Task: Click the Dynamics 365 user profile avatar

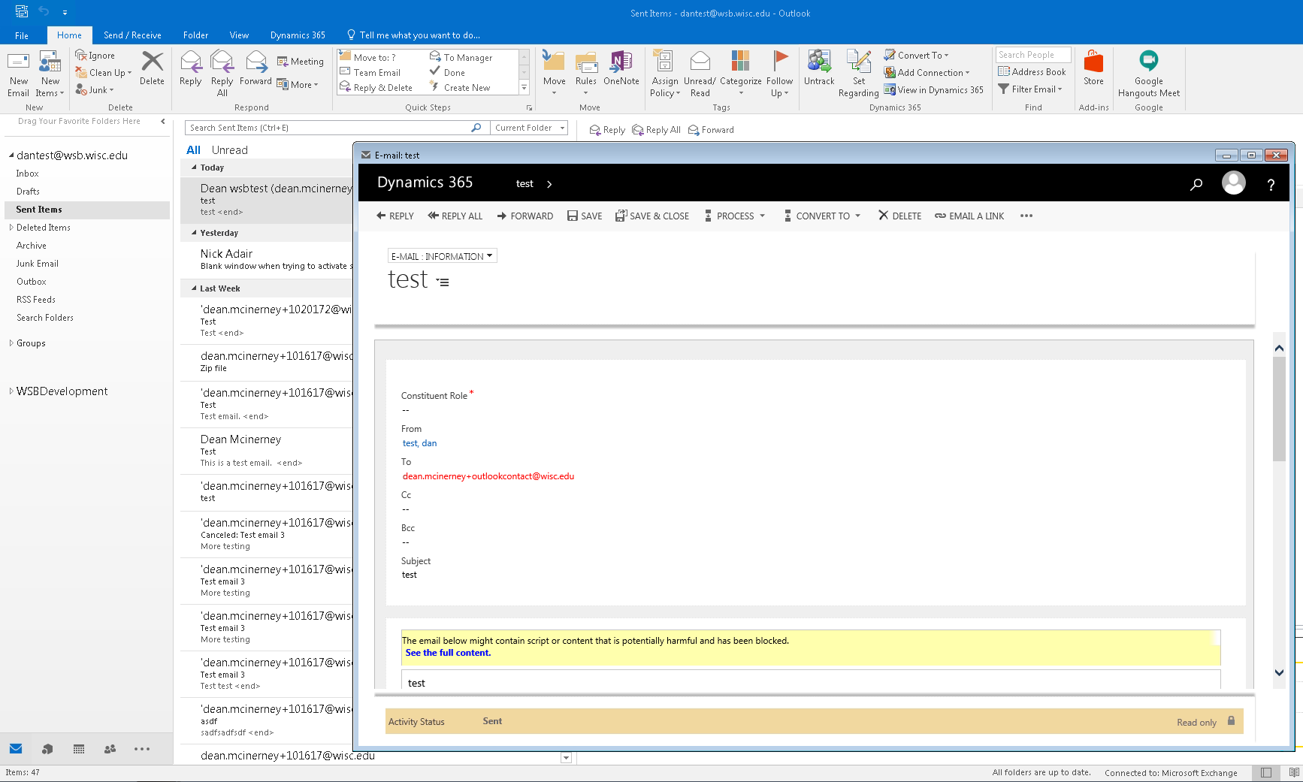Action: 1233,183
